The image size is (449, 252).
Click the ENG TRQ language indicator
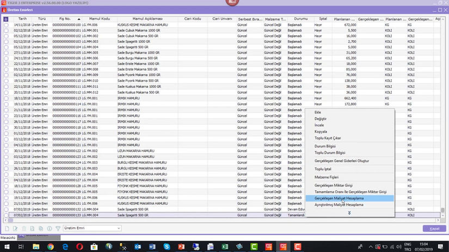click(408, 247)
